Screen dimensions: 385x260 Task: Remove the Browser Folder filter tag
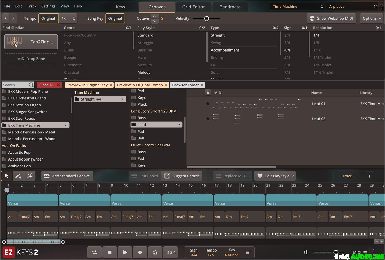202,85
